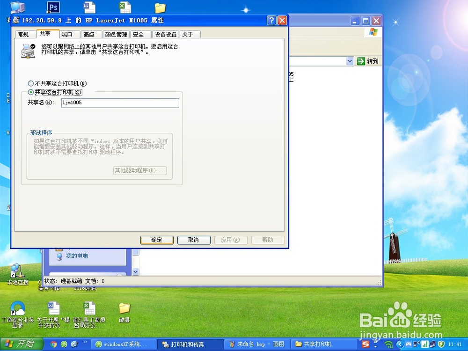Launch the green 360 browser from quick launch
Viewport: 468px width, 351px height.
(x=64, y=344)
